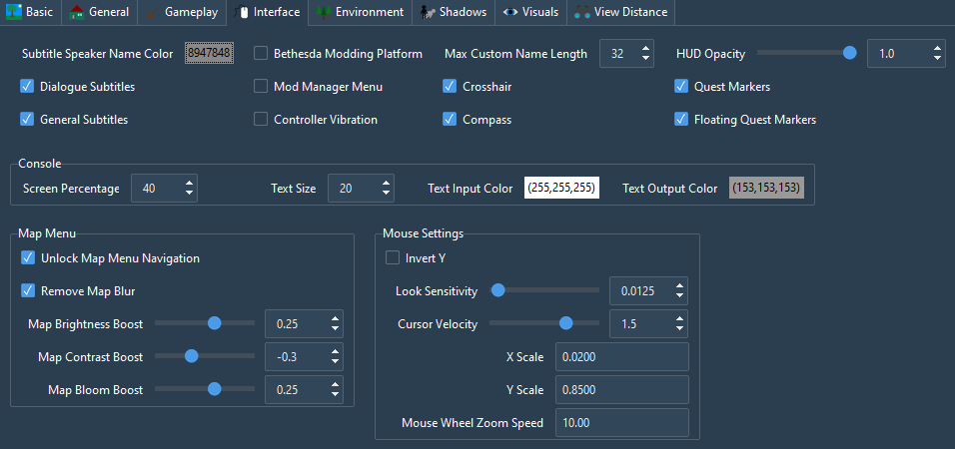Decrease HUD Opacity with down arrow

coord(937,59)
